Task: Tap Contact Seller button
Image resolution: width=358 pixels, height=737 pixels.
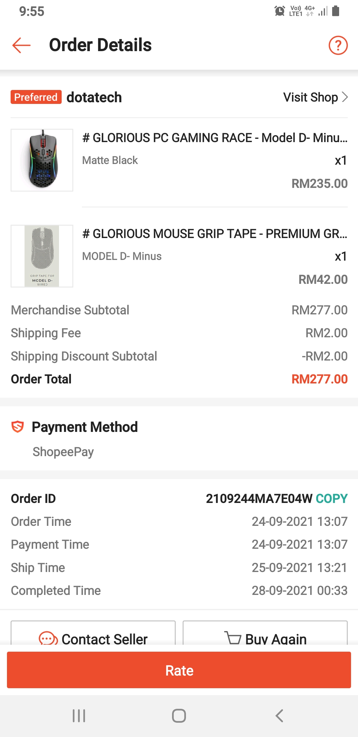Action: 93,633
